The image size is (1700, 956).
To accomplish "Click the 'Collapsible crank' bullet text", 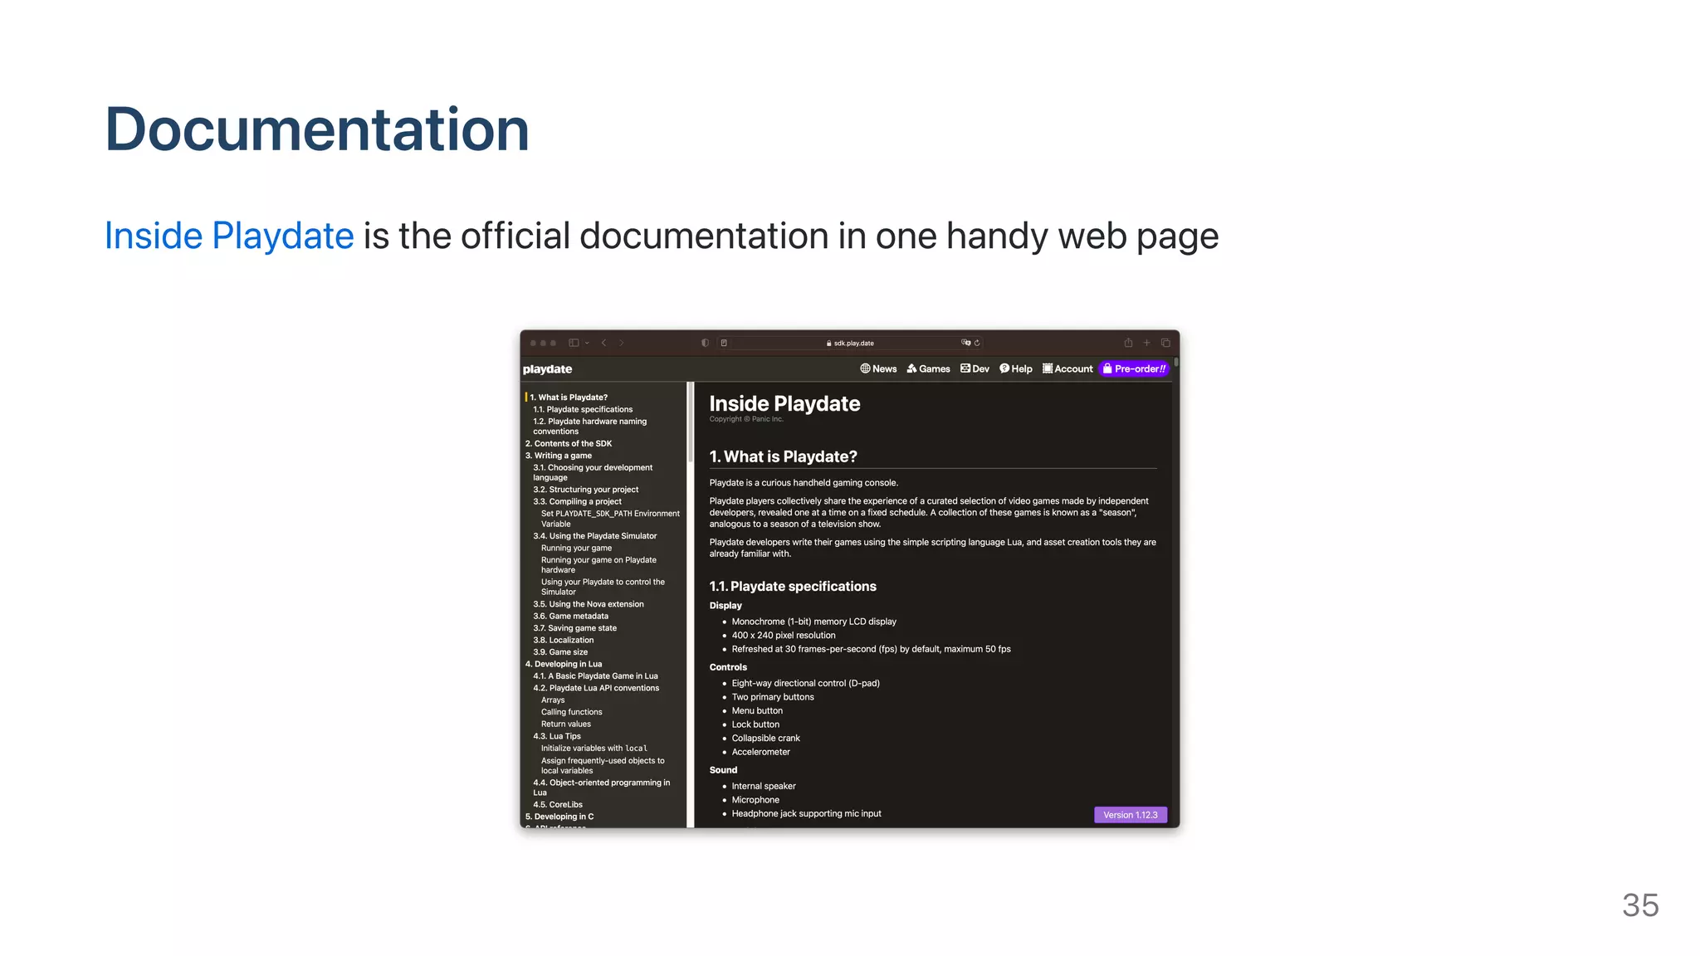I will pyautogui.click(x=766, y=739).
